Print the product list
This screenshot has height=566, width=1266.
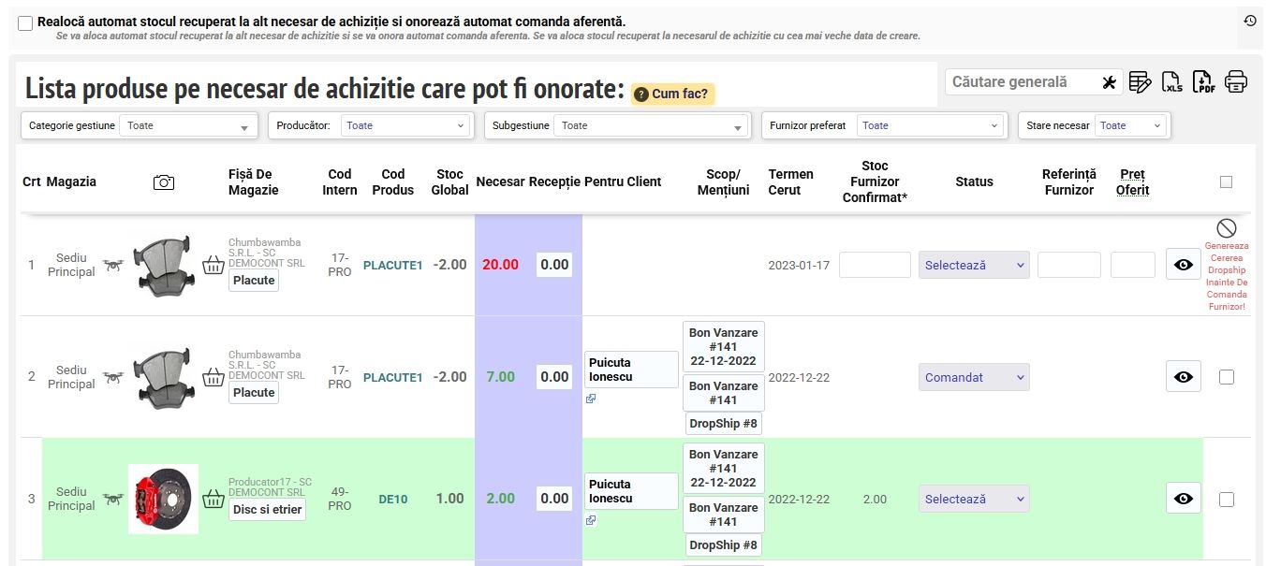click(1236, 82)
